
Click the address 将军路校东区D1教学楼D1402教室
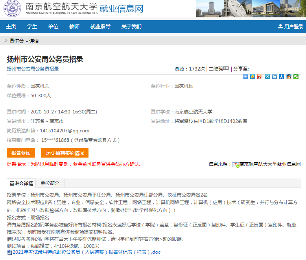click(x=211, y=121)
